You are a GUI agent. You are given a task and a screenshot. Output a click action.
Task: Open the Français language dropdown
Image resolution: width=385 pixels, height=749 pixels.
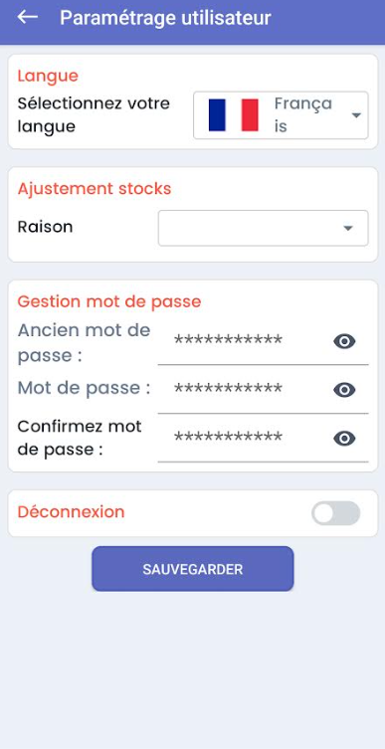pyautogui.click(x=281, y=115)
